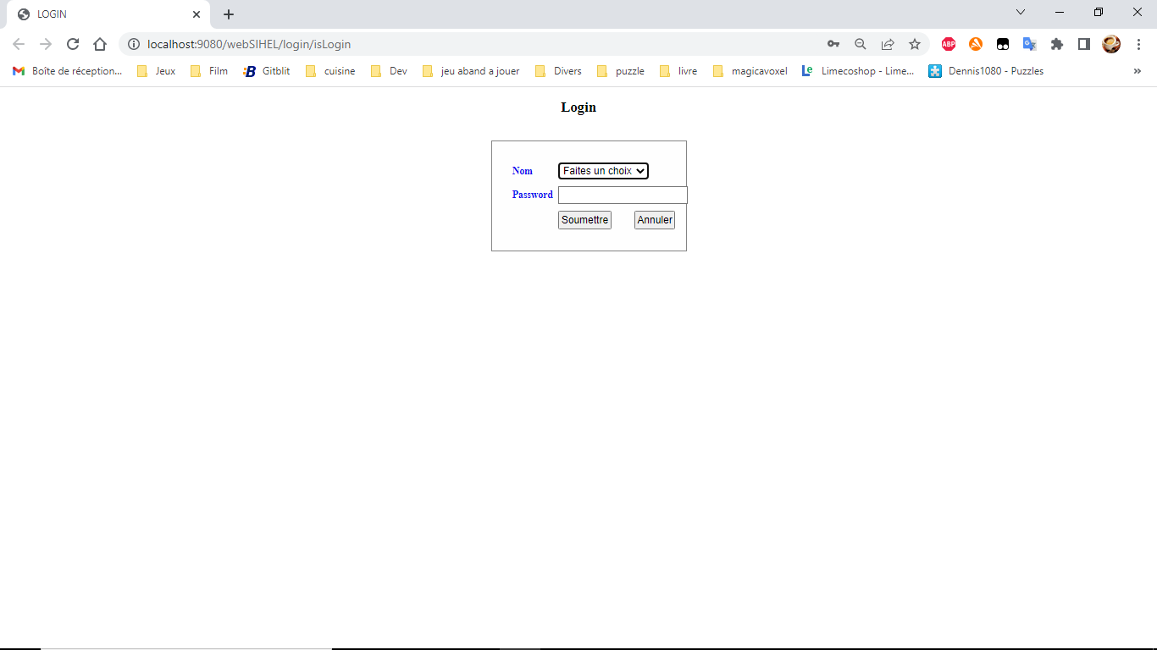Open a new tab with plus button
This screenshot has width=1157, height=650.
(x=229, y=14)
